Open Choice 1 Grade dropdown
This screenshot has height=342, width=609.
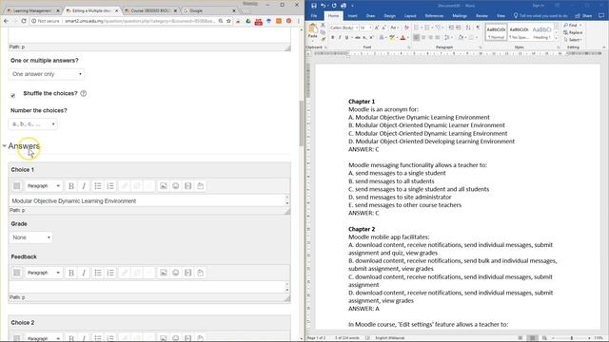click(x=30, y=237)
